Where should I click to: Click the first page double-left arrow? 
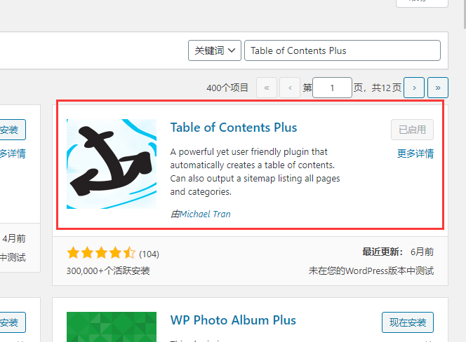point(267,88)
